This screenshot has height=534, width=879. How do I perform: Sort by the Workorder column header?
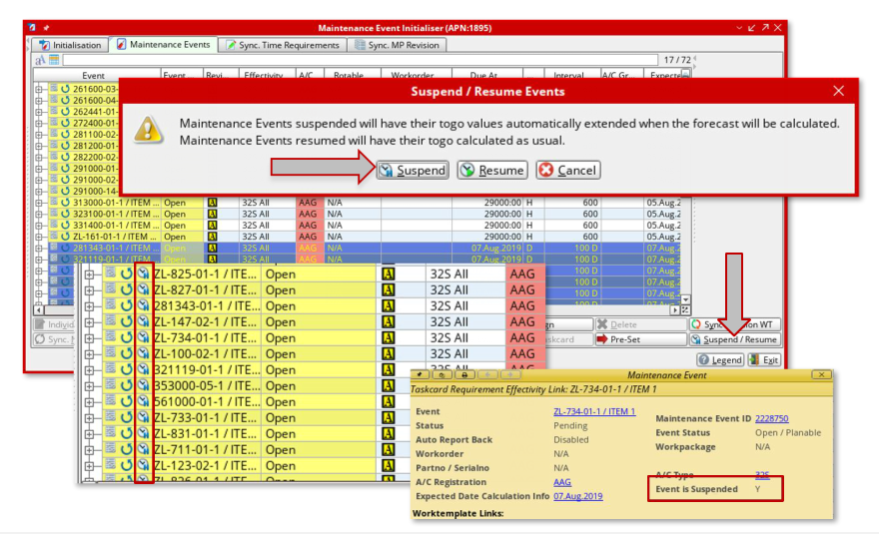pos(413,75)
